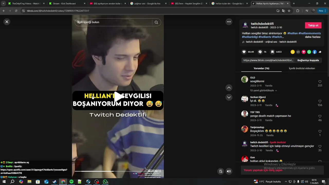Switch to yağmur sesi Google tab

click(x=148, y=4)
